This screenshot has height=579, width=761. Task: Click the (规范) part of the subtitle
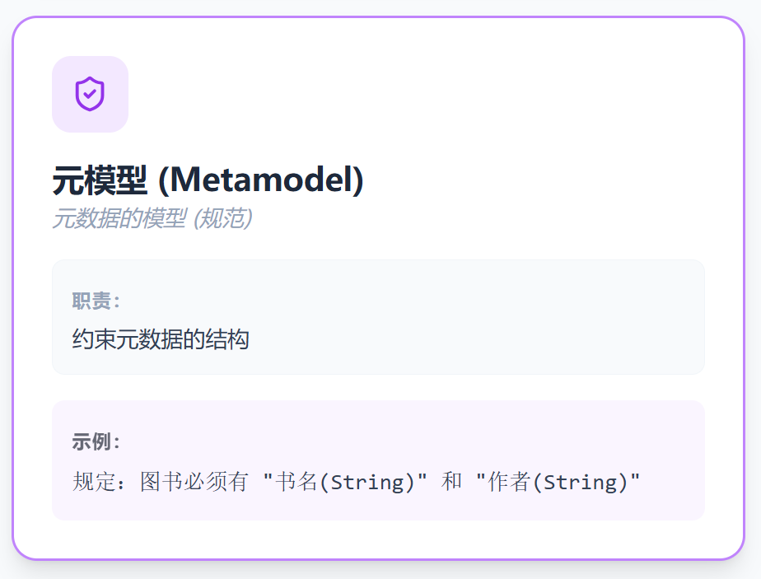click(223, 218)
